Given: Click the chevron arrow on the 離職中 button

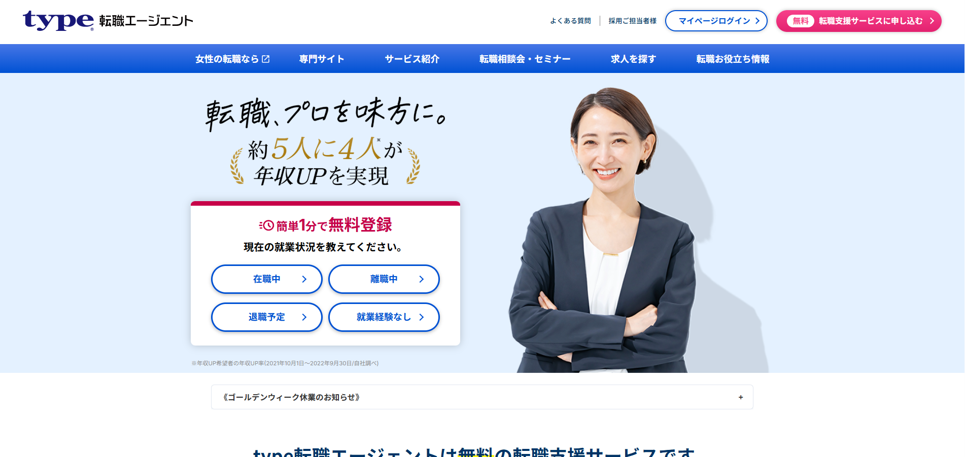Looking at the screenshot, I should [x=422, y=279].
